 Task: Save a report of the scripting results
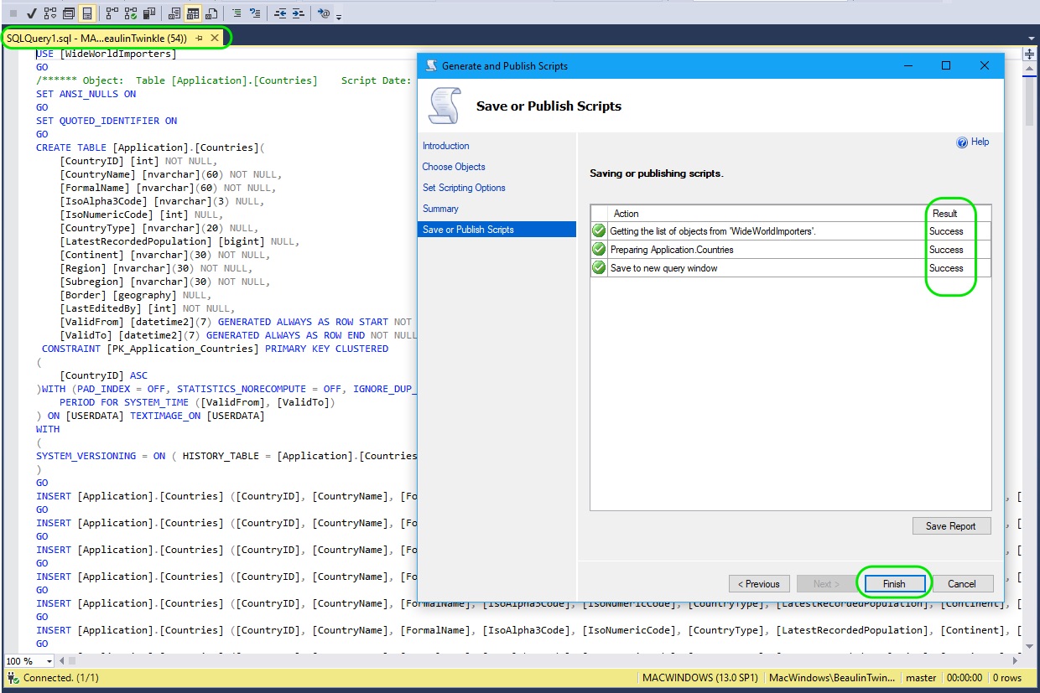[951, 525]
